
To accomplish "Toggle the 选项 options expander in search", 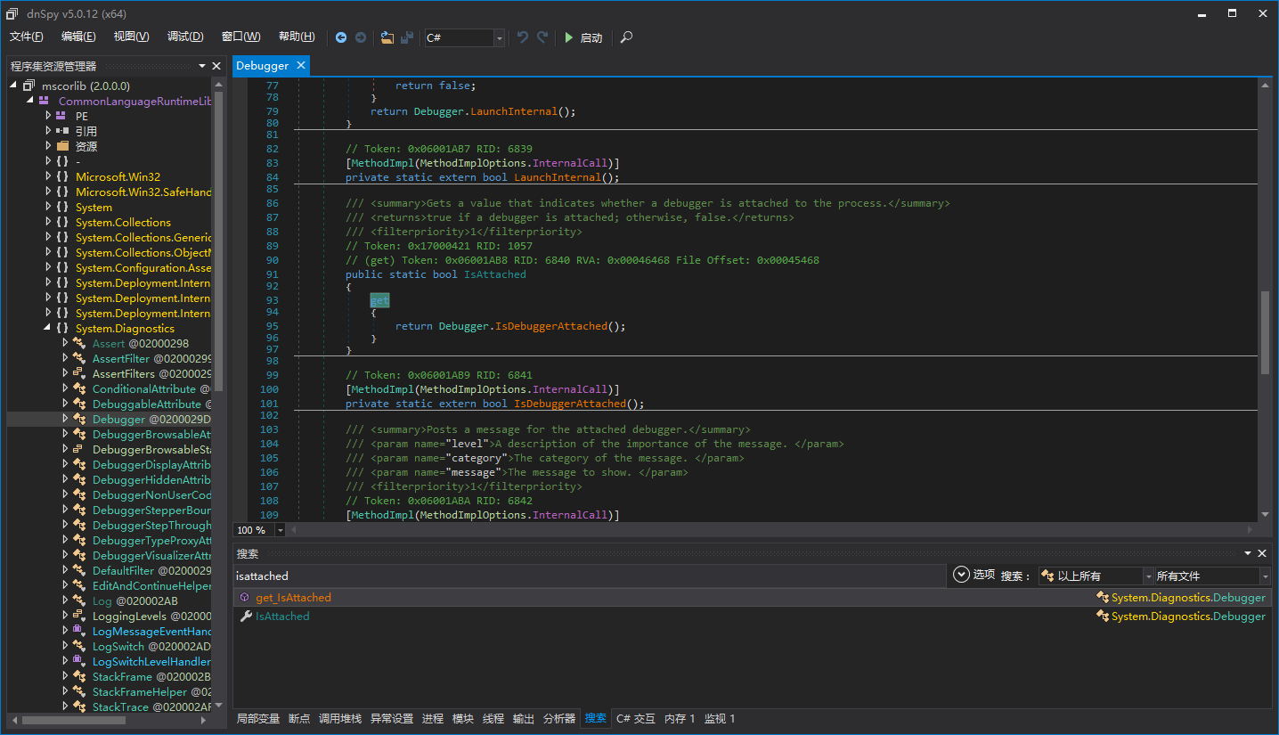I will pos(961,575).
